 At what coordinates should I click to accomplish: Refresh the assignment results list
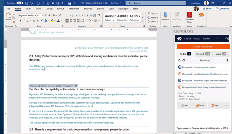click(183, 60)
